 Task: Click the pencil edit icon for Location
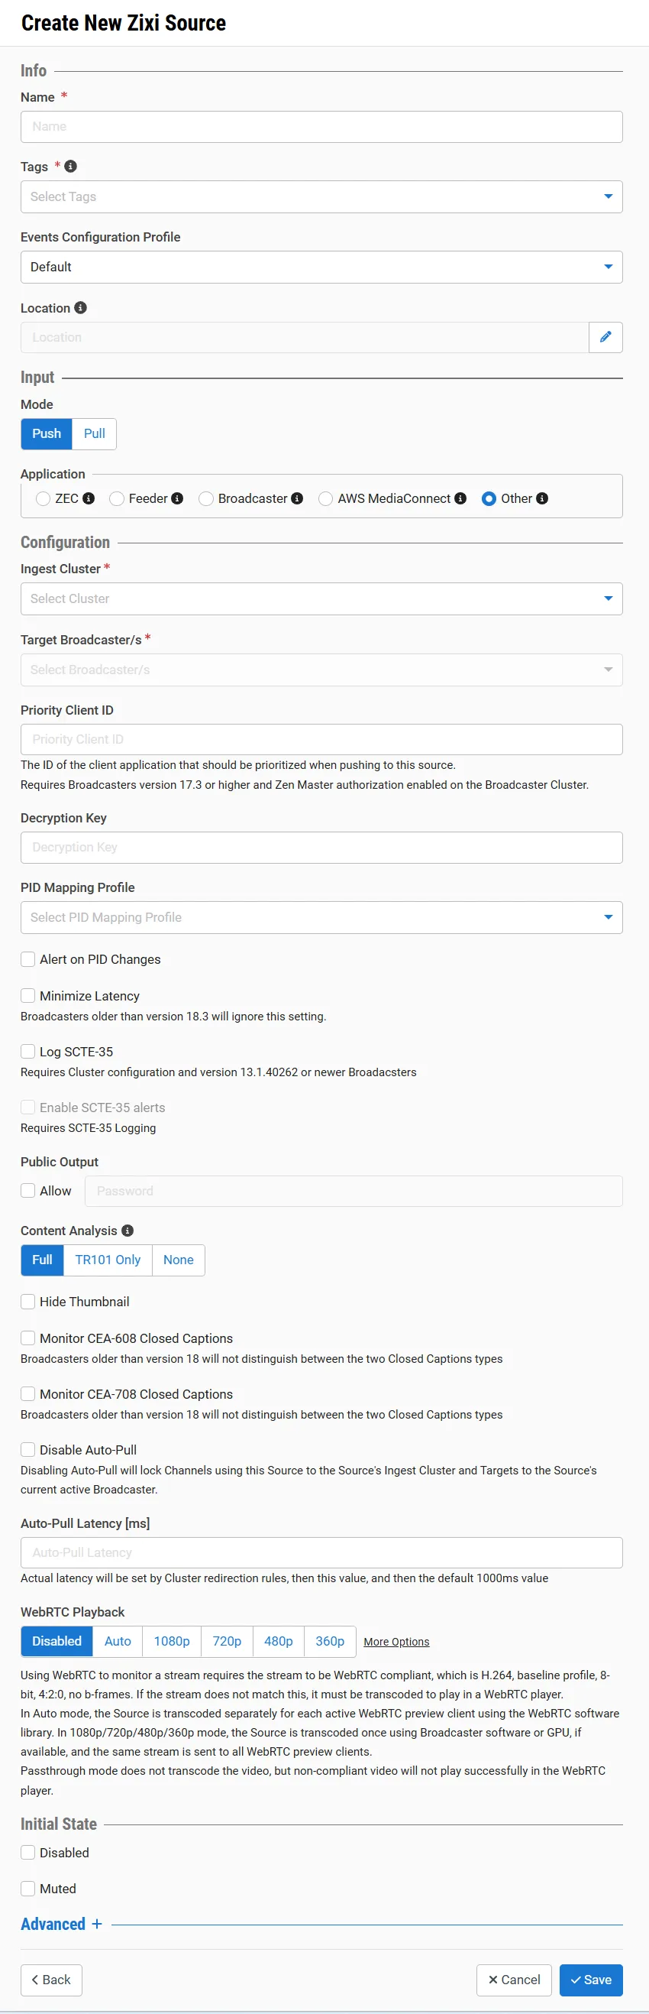605,337
